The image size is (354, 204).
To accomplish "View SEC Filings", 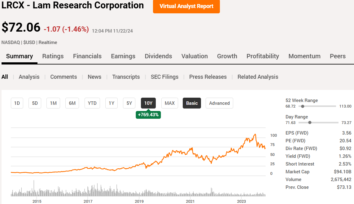I will tap(164, 77).
